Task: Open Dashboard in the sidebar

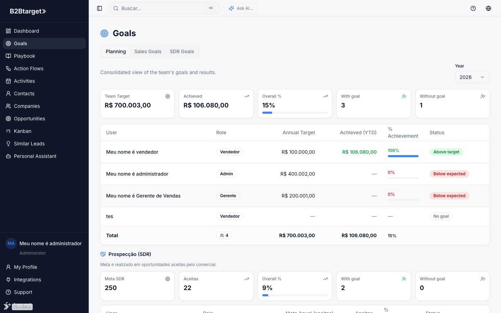Action: point(44,31)
